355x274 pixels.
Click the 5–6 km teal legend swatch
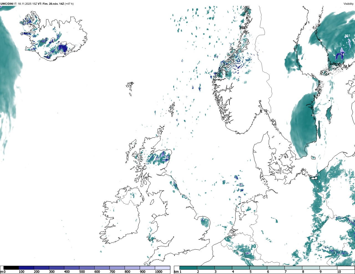pos(258,268)
